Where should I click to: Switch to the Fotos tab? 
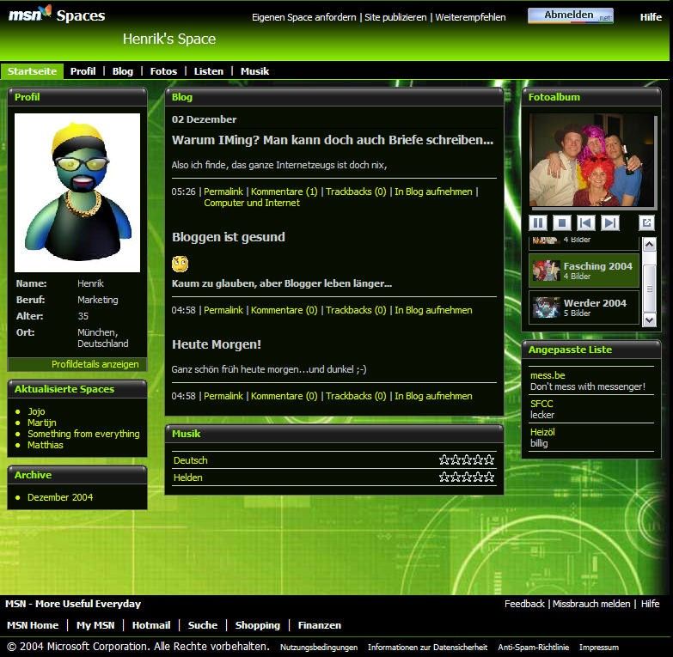(163, 71)
